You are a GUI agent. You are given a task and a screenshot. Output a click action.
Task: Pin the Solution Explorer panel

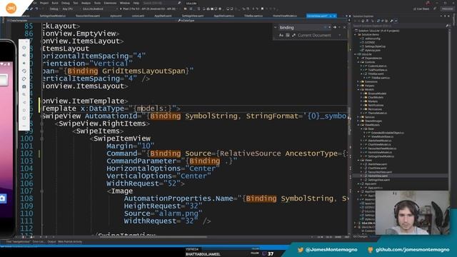446,16
